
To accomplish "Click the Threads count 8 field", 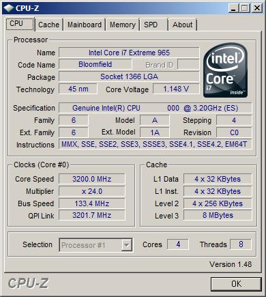I will tap(241, 244).
